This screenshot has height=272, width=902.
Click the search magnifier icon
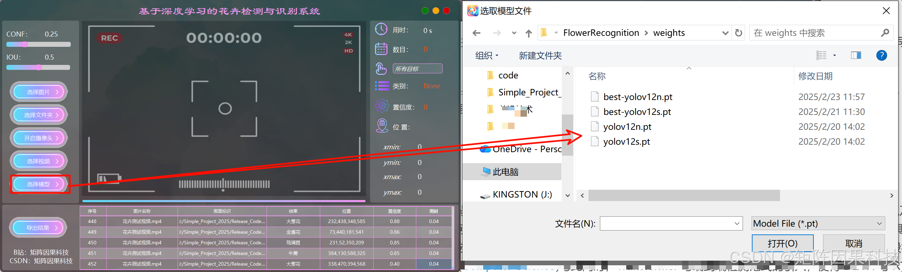point(885,33)
